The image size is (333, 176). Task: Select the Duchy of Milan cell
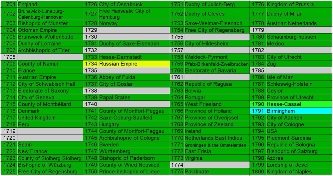(299, 14)
